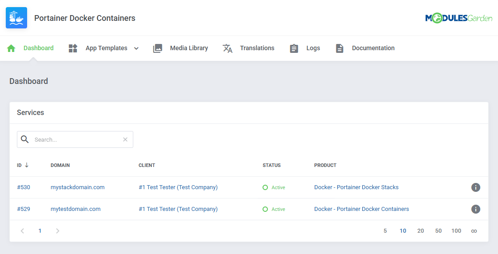Open service #529
This screenshot has height=254, width=498.
(24, 209)
